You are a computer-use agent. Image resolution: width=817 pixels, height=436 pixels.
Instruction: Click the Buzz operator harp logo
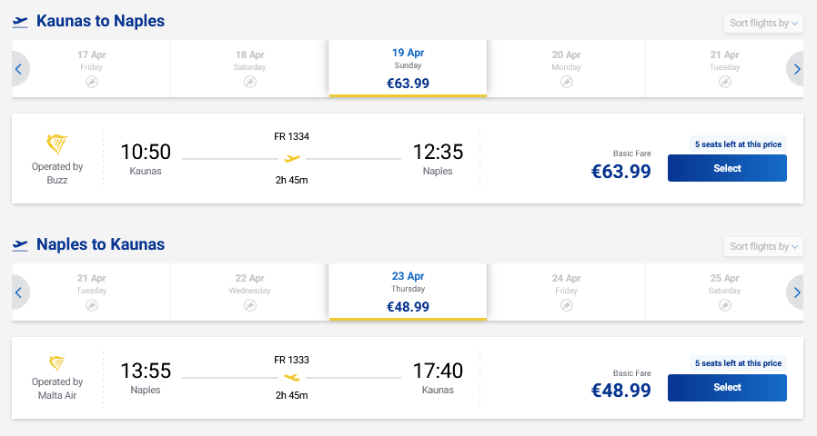click(x=57, y=144)
